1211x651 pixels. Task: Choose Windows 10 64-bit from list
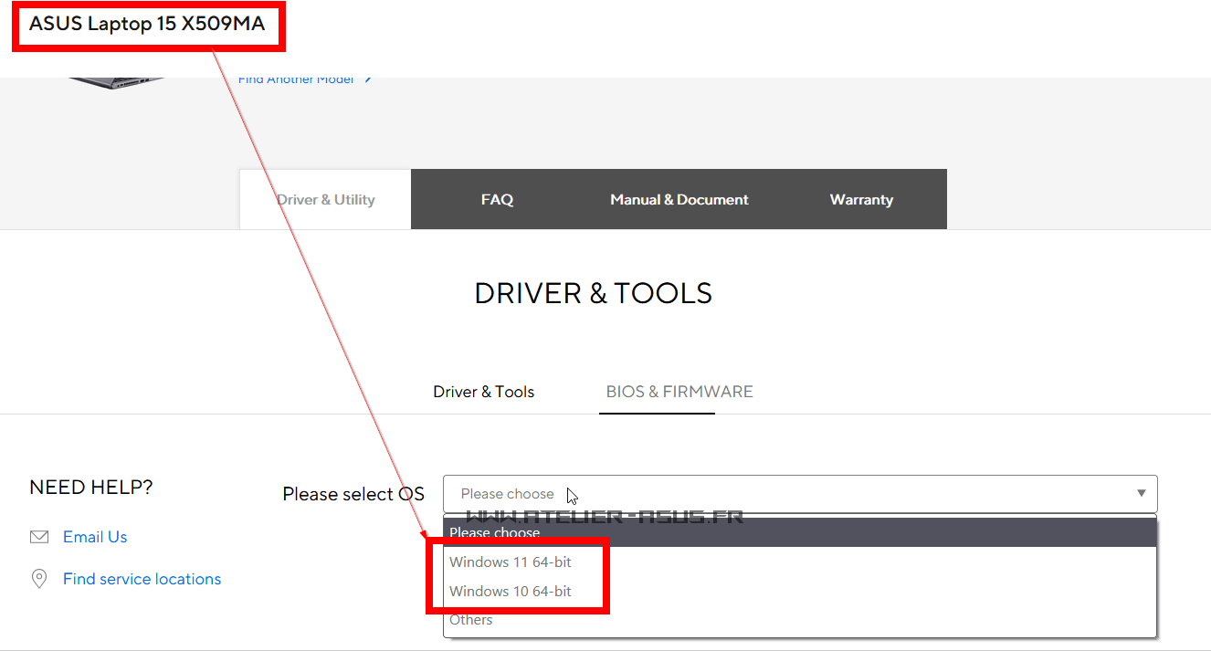click(x=511, y=592)
